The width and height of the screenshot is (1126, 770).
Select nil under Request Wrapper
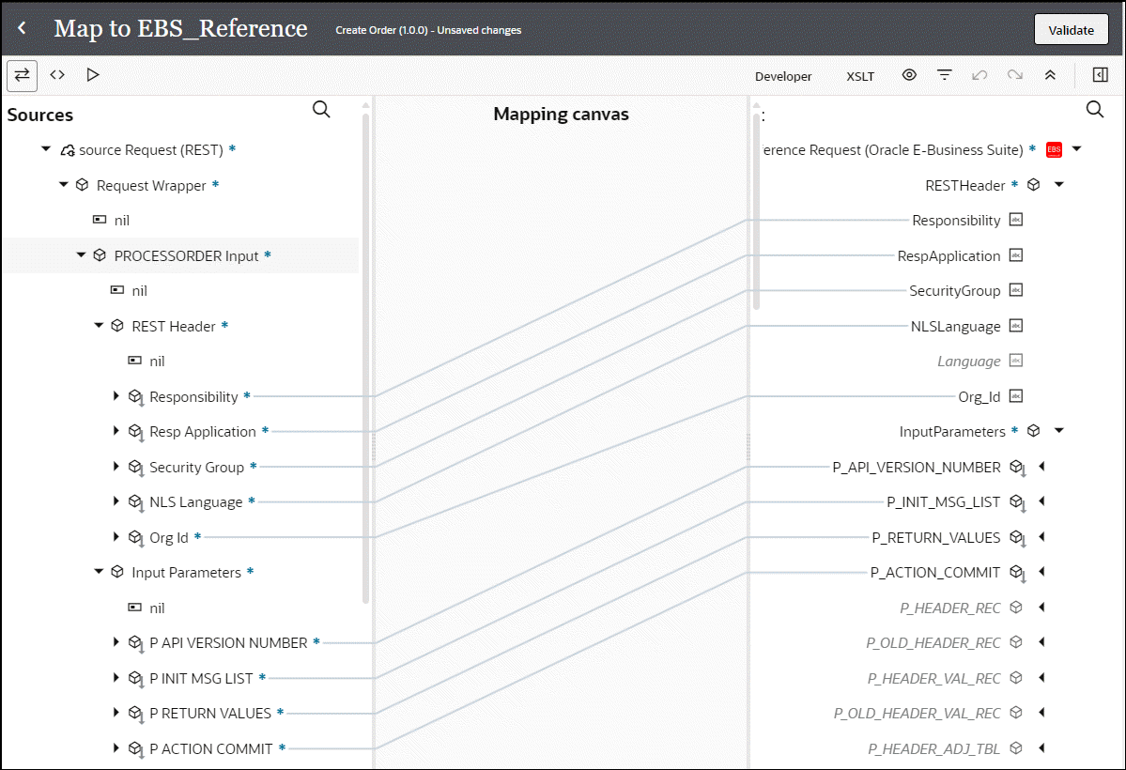[121, 221]
